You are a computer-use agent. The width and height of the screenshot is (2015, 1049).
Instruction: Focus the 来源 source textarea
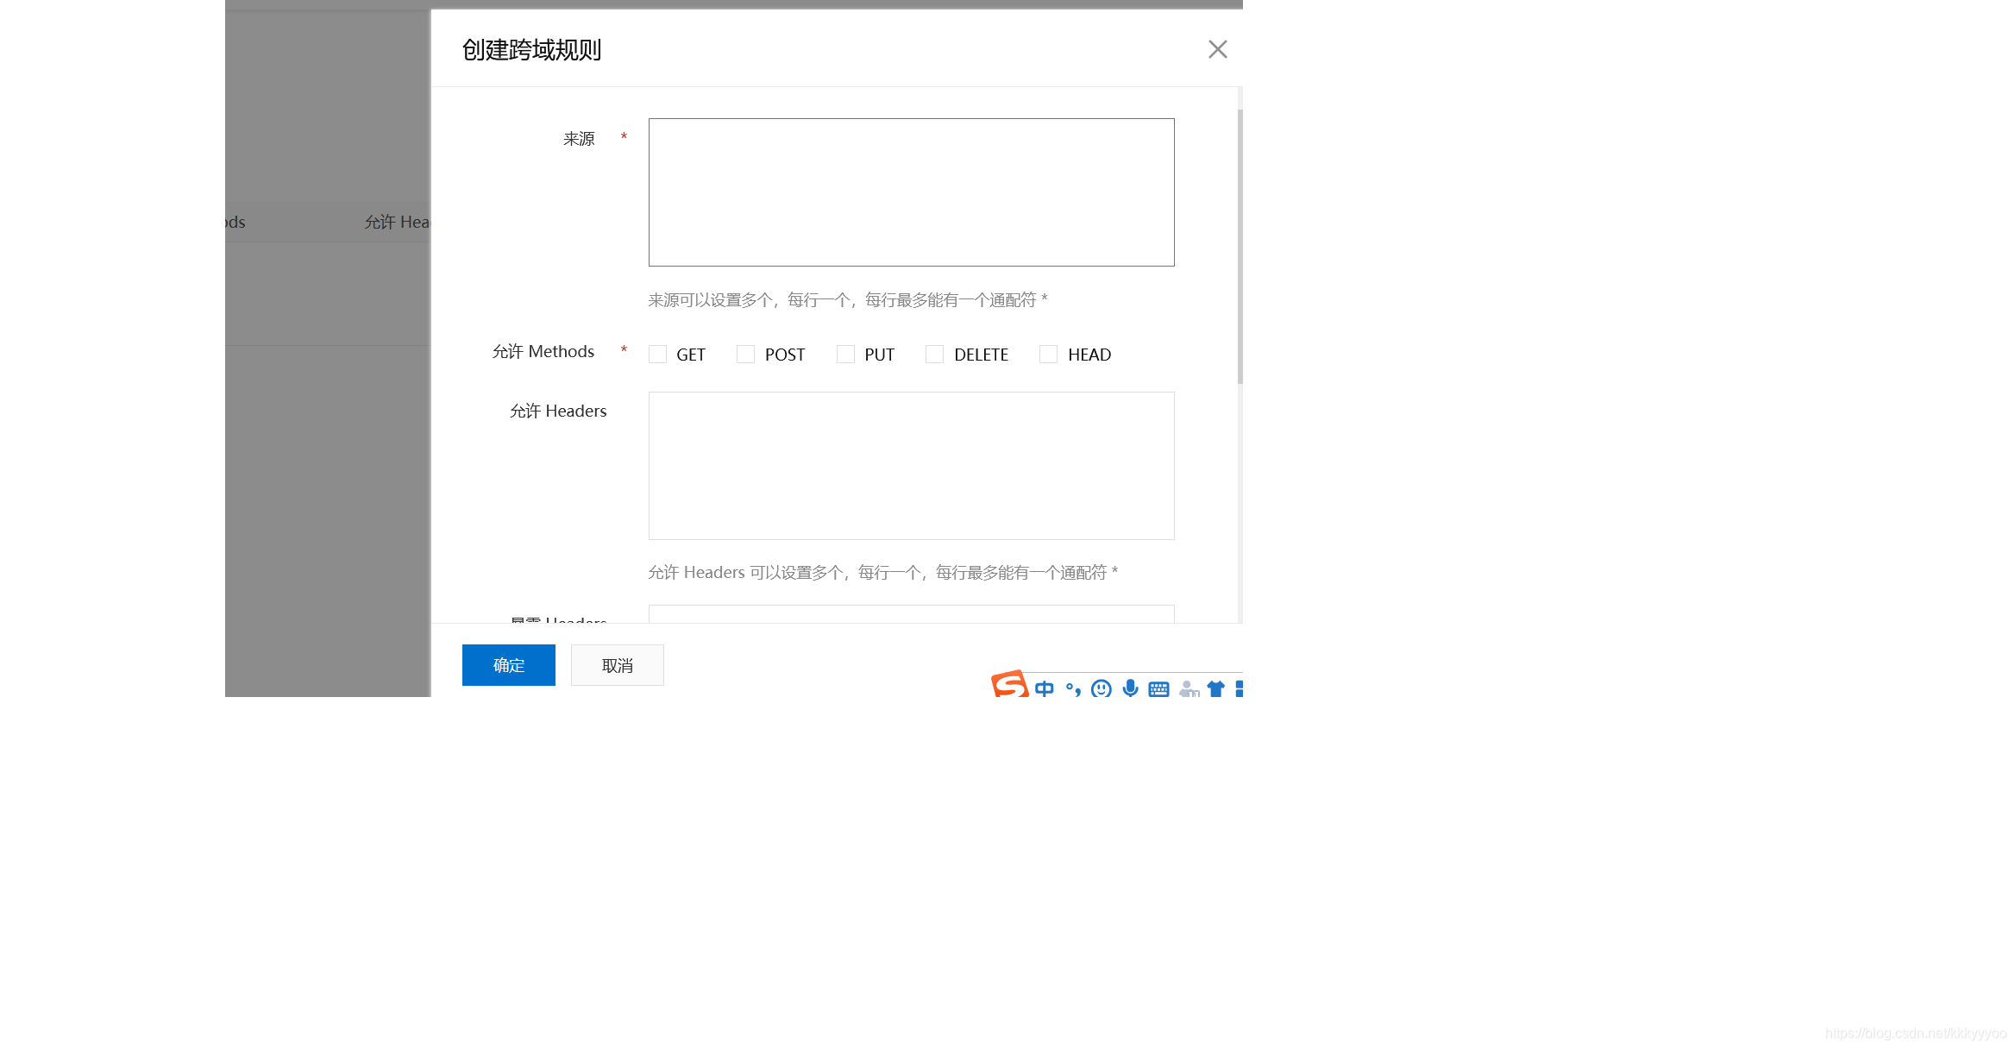[x=911, y=192]
